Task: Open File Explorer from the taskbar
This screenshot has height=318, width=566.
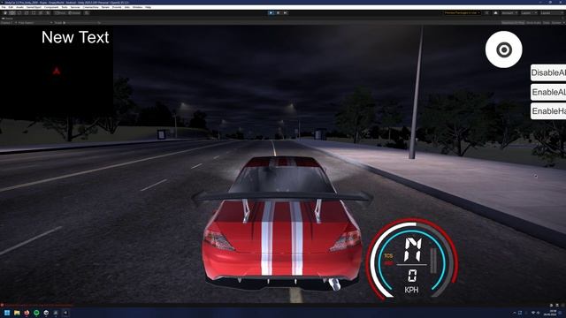Action: [x=17, y=313]
